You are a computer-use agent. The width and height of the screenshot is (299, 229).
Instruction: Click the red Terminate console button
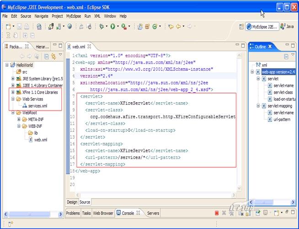point(217,213)
